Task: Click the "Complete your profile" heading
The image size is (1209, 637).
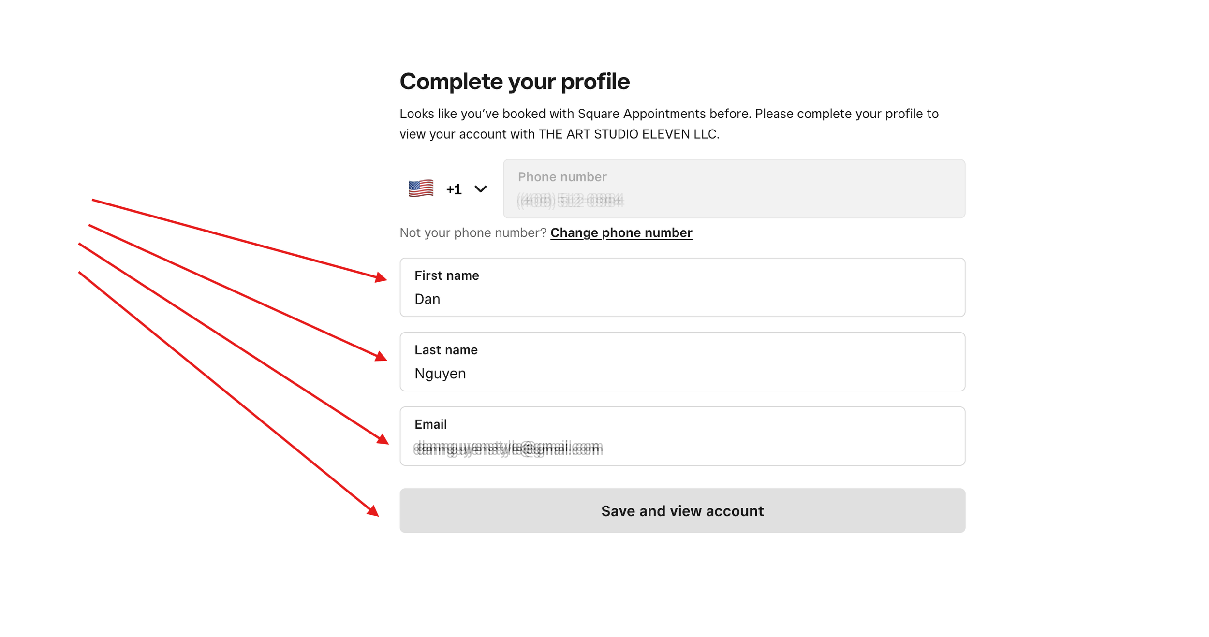Action: point(515,82)
